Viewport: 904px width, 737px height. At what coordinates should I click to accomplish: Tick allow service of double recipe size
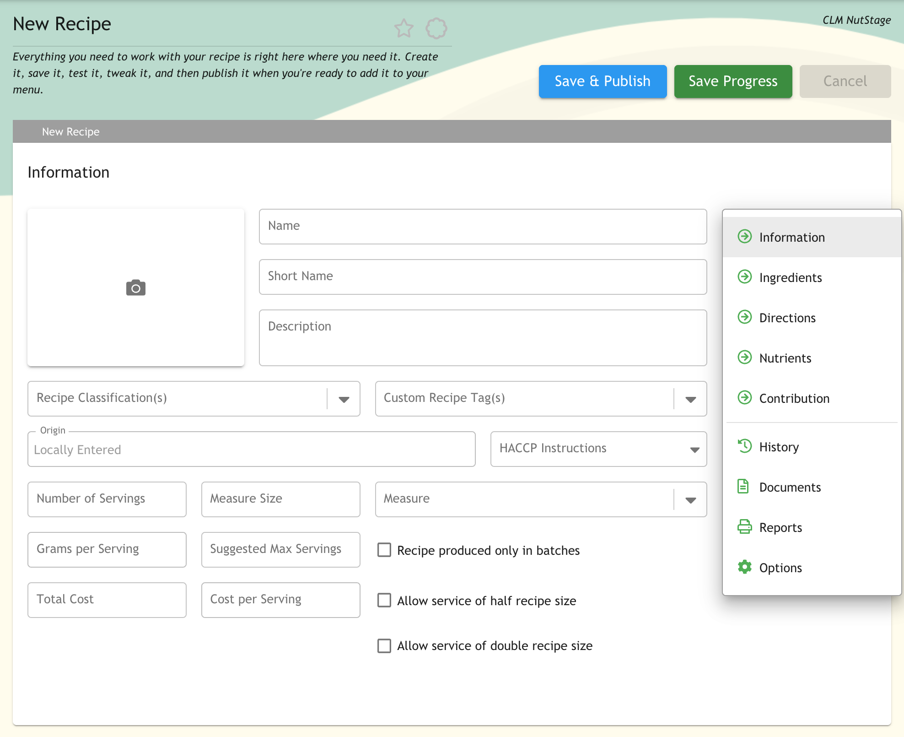tap(384, 646)
